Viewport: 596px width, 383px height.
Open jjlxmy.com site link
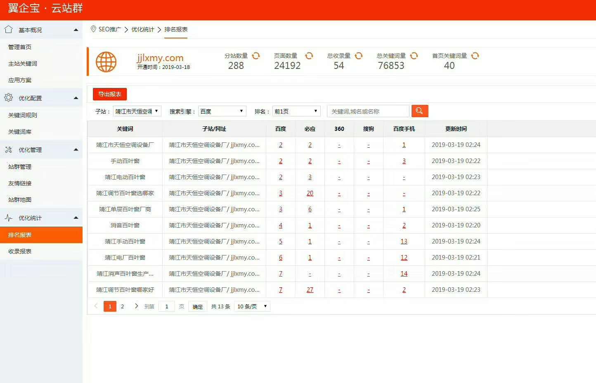pyautogui.click(x=160, y=58)
